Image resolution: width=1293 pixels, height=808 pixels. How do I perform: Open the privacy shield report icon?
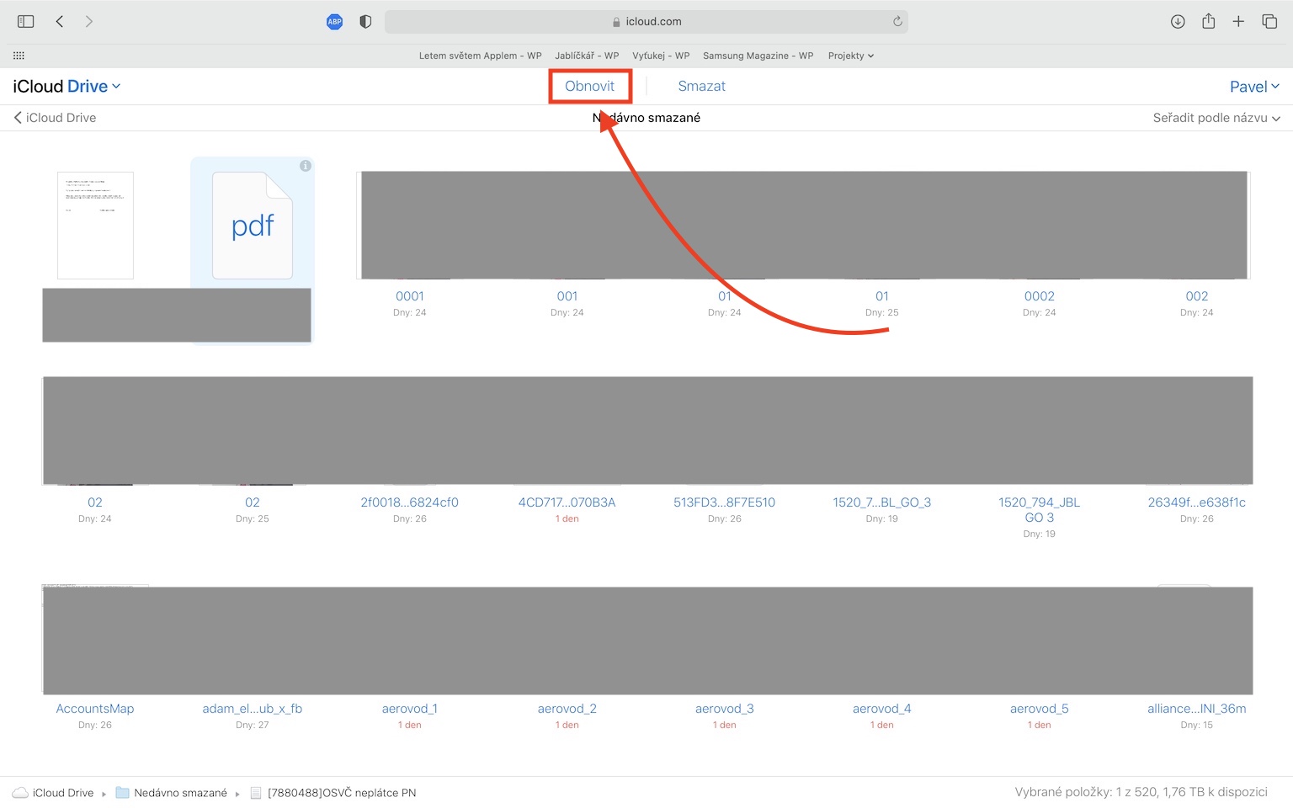(365, 22)
